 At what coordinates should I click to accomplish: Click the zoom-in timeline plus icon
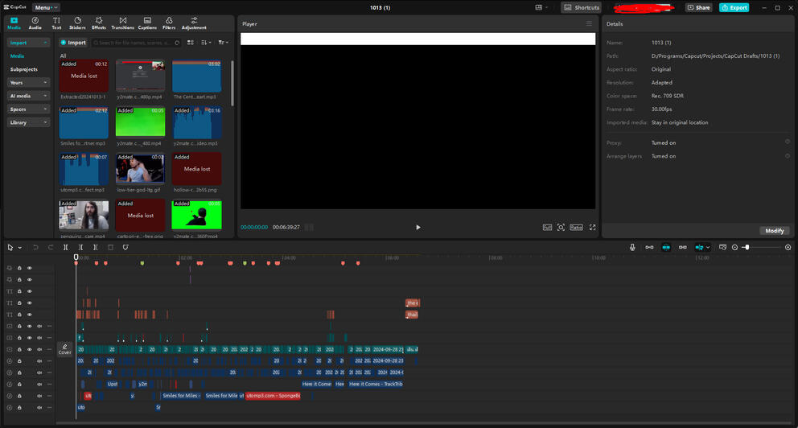click(788, 247)
